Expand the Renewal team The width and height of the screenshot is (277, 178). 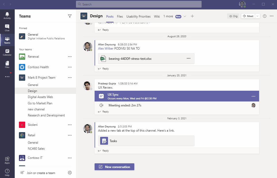click(x=33, y=57)
